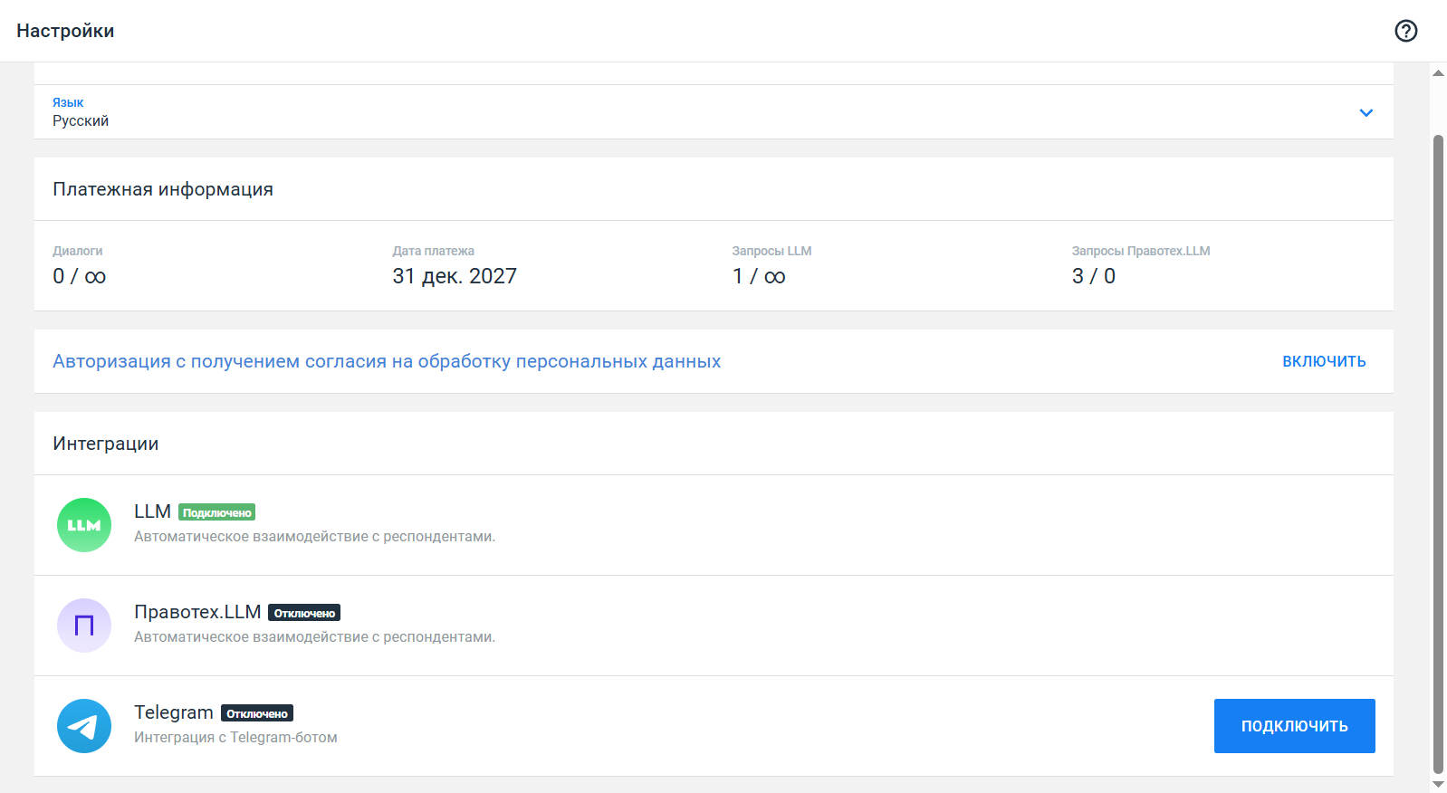Open the personal data consent authorization link
This screenshot has height=793, width=1447.
pyautogui.click(x=387, y=361)
